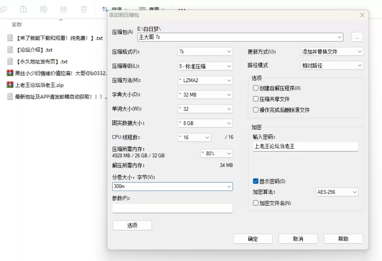
Task: Enable 创建自解压程序 checkbox
Action: (x=256, y=88)
